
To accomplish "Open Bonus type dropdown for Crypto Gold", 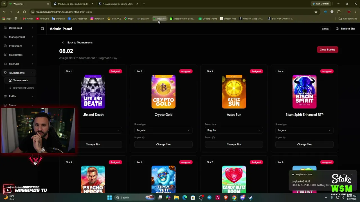I will (163, 130).
